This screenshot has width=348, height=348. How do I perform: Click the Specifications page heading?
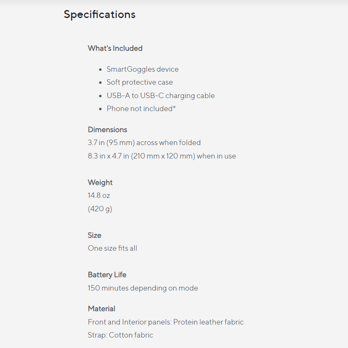coord(99,14)
